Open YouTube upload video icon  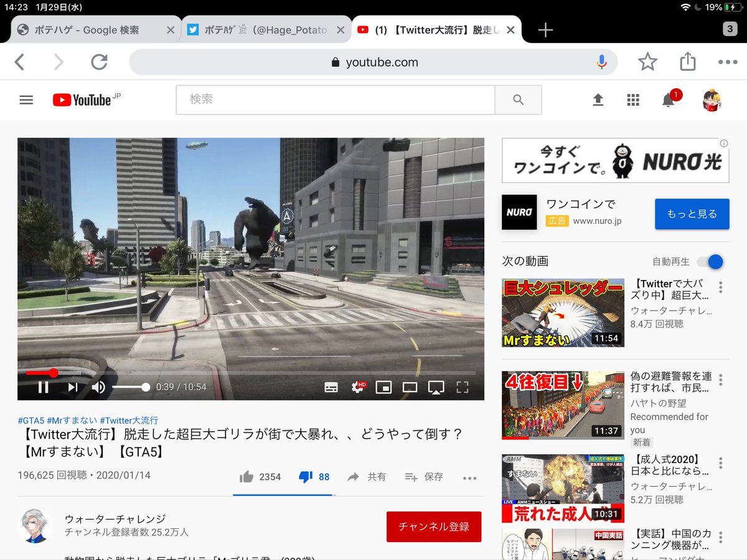pyautogui.click(x=598, y=100)
